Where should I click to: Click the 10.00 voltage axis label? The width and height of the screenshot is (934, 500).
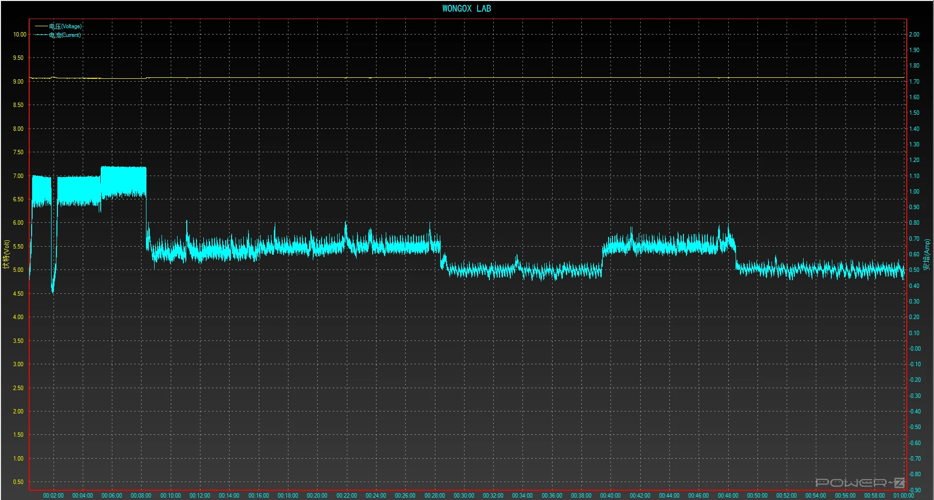pos(19,35)
